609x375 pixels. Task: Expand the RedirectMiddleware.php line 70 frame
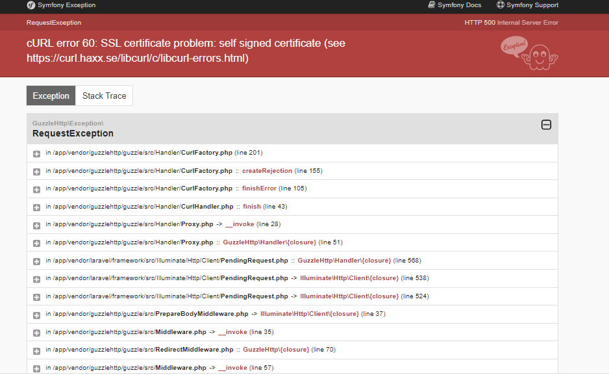(36, 349)
